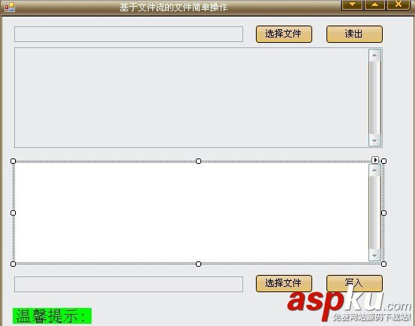Click inside the gray read-output text area

coord(191,98)
